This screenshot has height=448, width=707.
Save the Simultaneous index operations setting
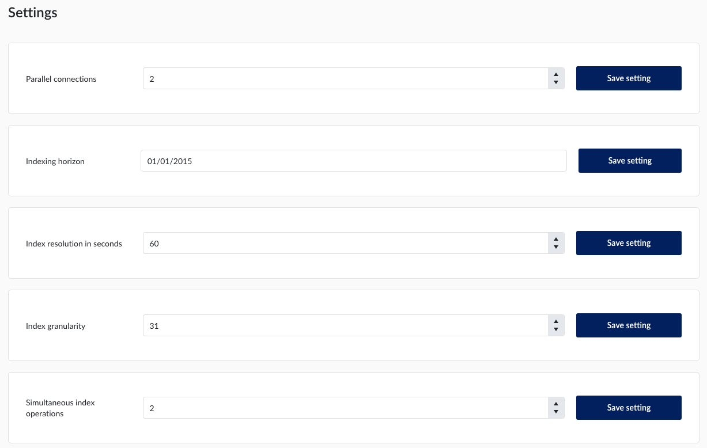pos(629,408)
